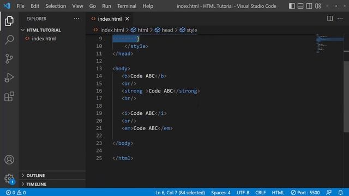Click the html file icon in breadcrumb

pyautogui.click(x=96, y=30)
